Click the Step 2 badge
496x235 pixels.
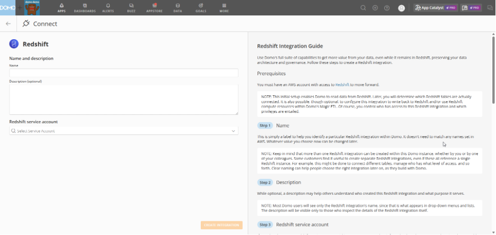click(265, 182)
